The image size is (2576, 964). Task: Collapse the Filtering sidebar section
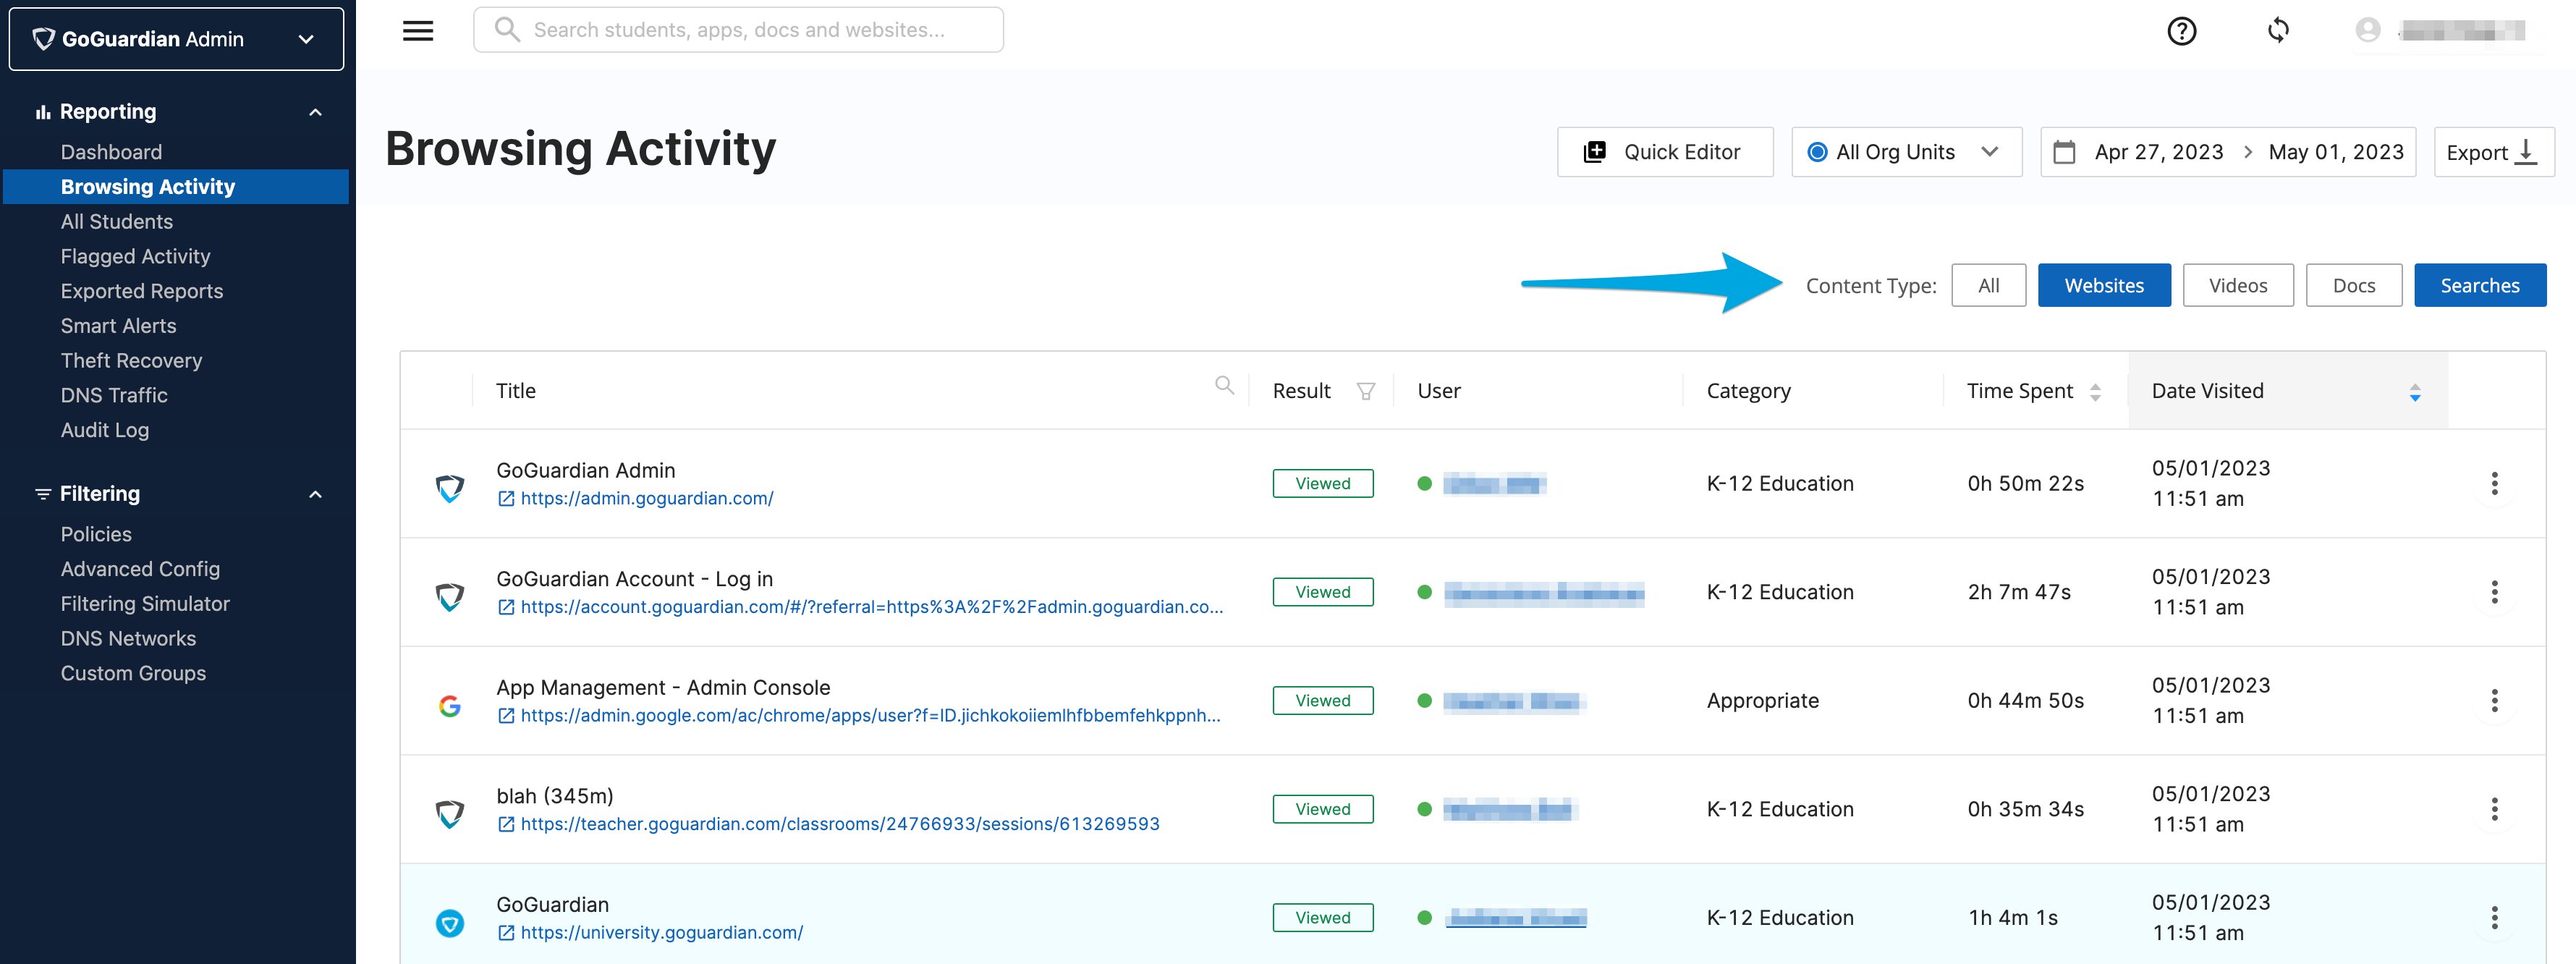[316, 494]
